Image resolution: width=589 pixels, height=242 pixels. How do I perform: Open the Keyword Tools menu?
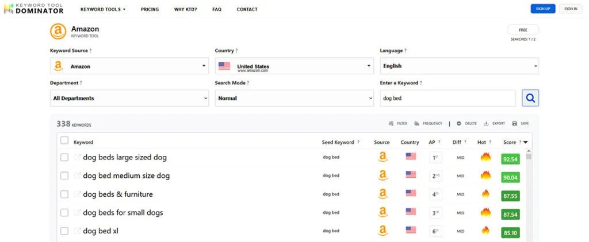[103, 9]
